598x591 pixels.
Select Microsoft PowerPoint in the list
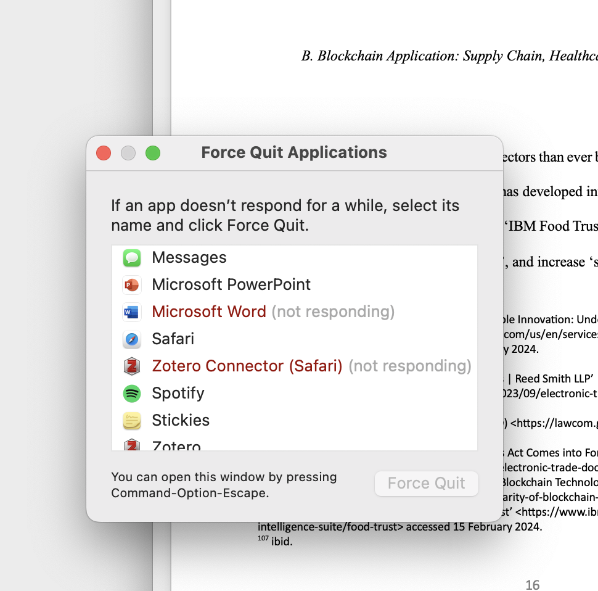click(295, 285)
